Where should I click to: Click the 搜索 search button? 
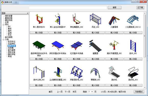pyautogui.click(x=115, y=8)
